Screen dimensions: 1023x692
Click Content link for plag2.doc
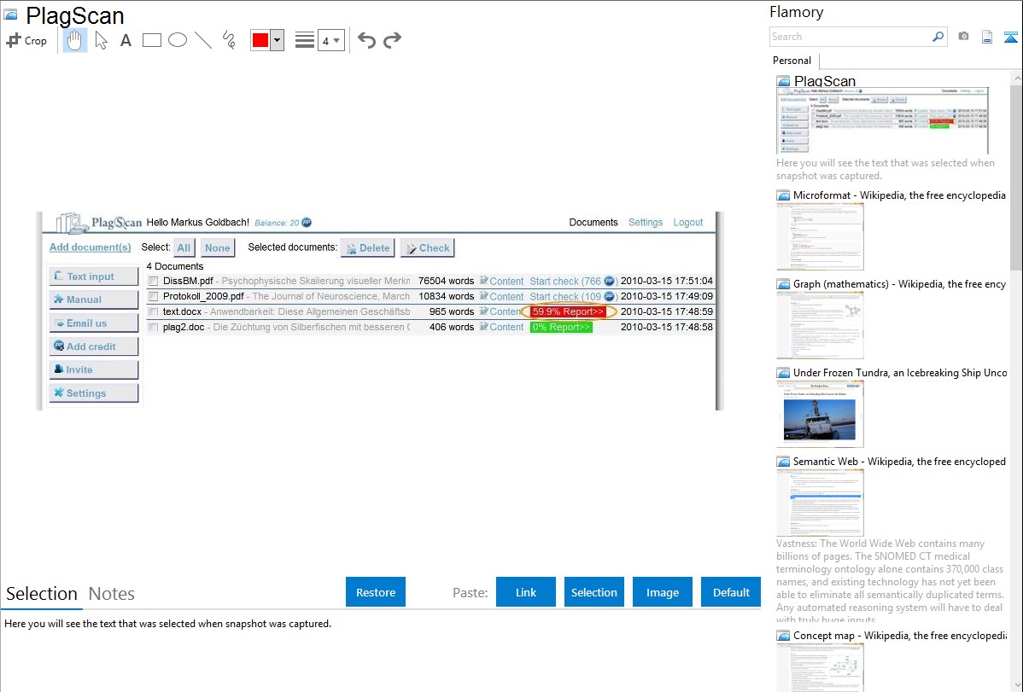click(x=502, y=327)
